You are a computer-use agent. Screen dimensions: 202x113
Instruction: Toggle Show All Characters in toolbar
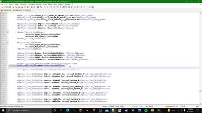pos(60,7)
